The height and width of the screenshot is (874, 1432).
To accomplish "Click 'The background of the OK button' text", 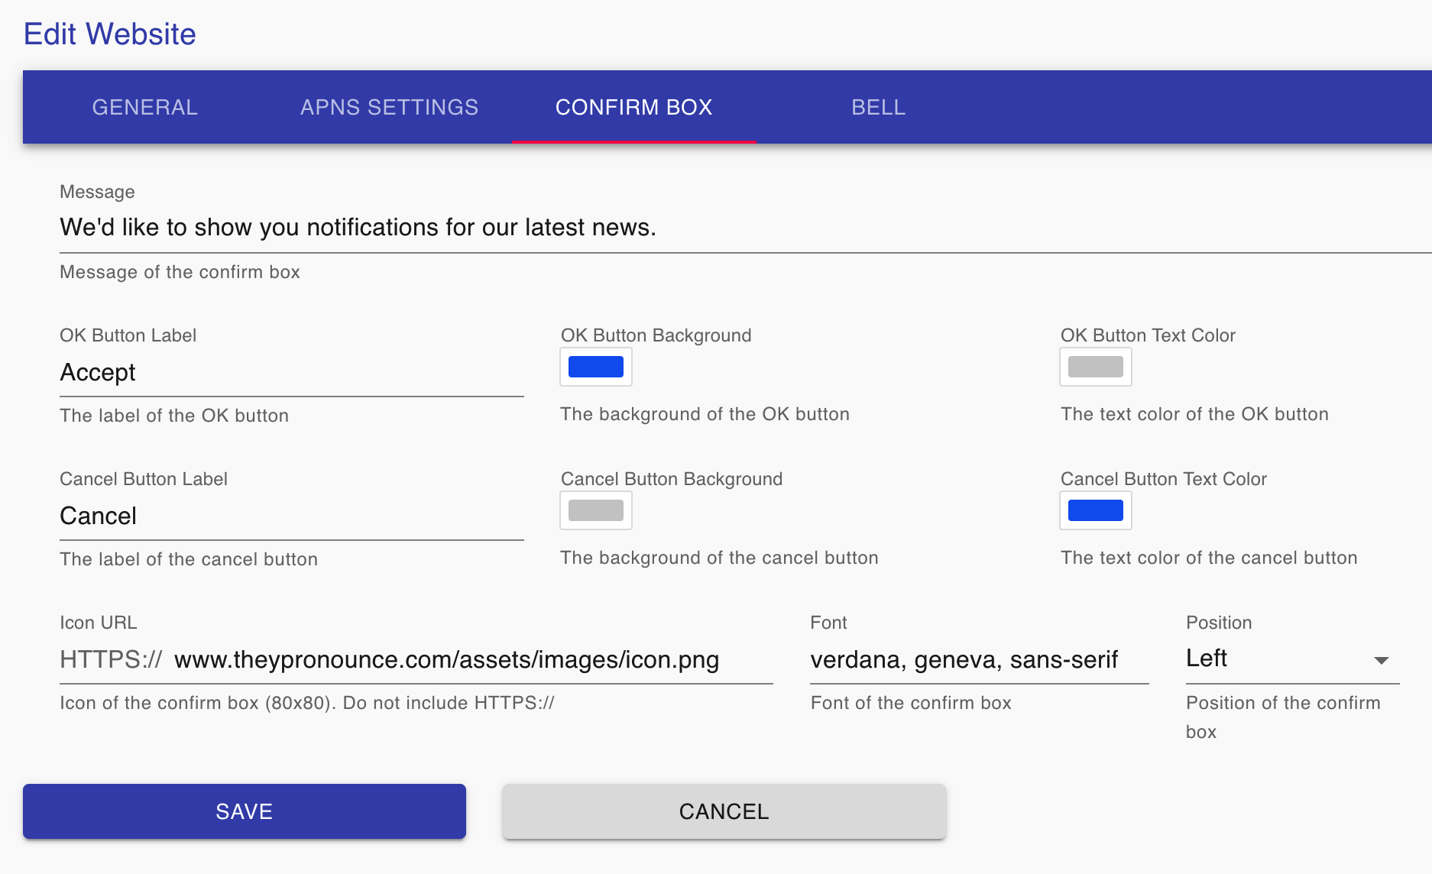I will [705, 414].
